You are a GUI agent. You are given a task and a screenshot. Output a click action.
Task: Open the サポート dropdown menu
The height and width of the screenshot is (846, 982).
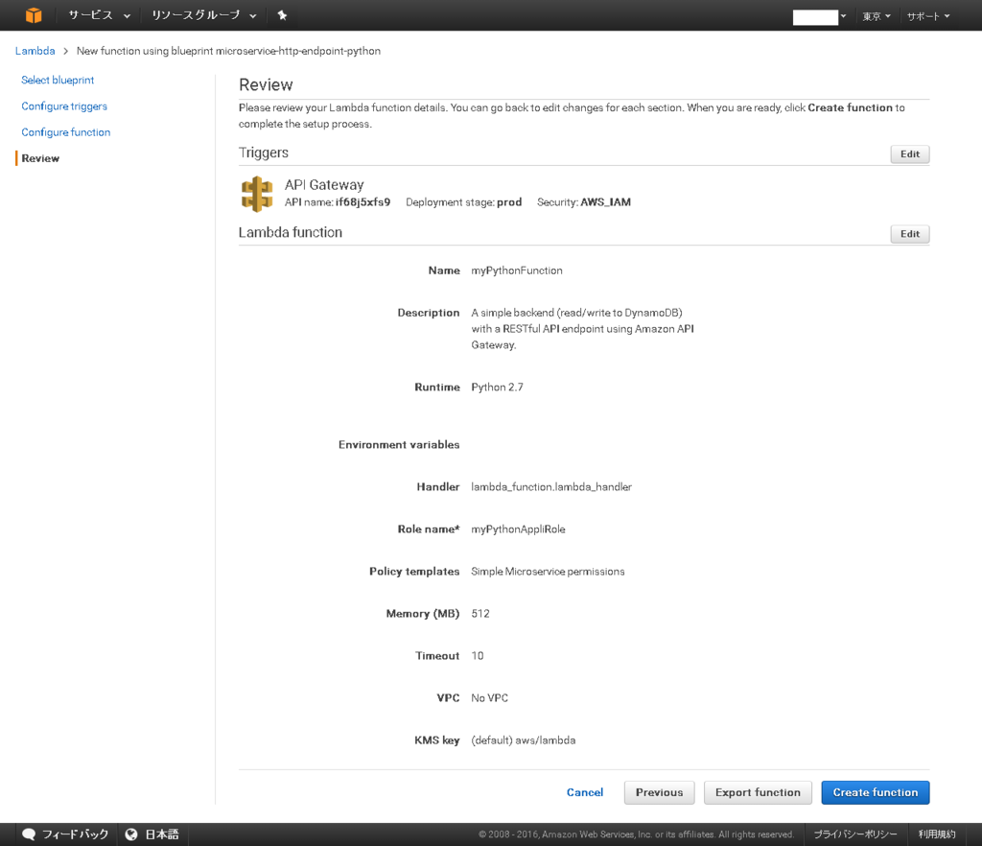pyautogui.click(x=928, y=16)
